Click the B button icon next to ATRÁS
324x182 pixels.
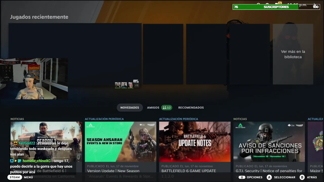point(302,177)
